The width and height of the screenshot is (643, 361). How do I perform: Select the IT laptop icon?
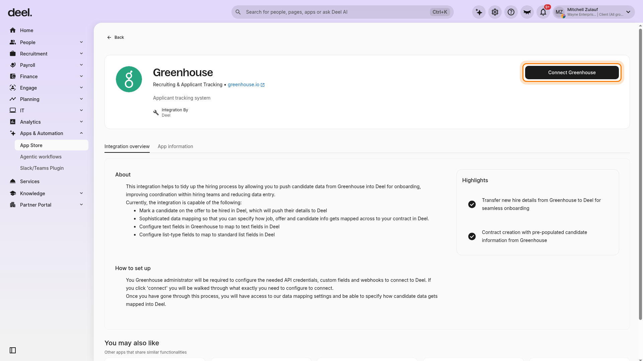coord(13,111)
